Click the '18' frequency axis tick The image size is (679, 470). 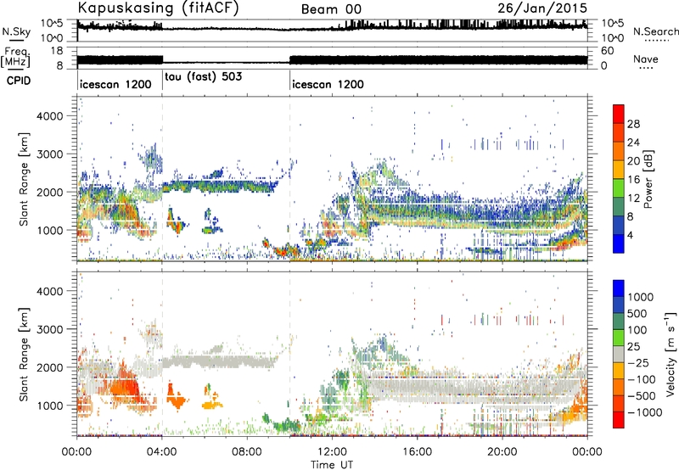click(x=57, y=51)
